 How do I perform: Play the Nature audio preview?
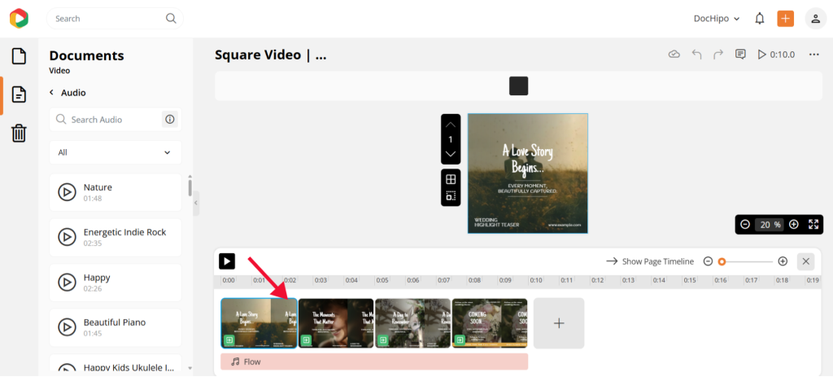click(x=67, y=192)
